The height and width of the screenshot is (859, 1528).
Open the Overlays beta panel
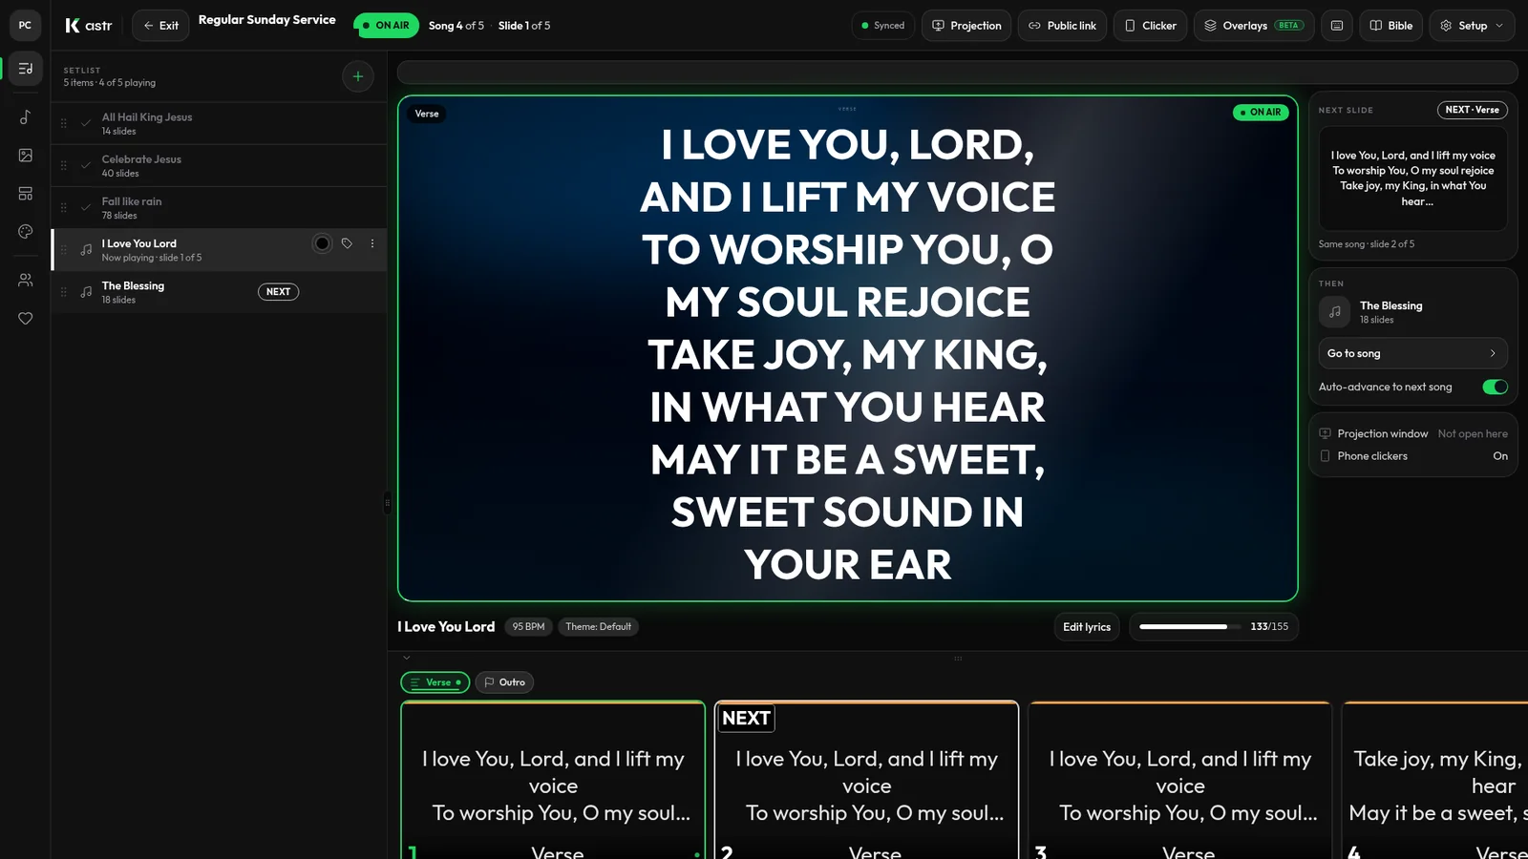(x=1254, y=26)
